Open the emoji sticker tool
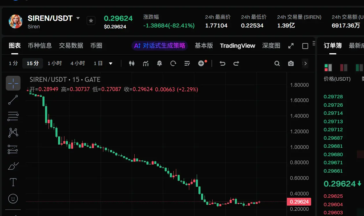 pos(13,199)
